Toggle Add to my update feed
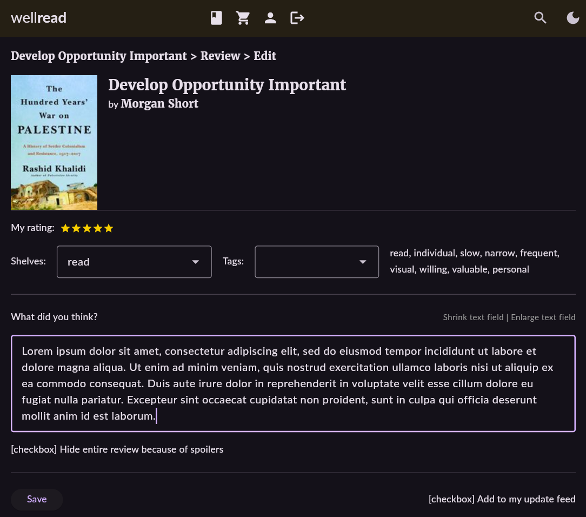Viewport: 586px width, 517px height. [x=451, y=499]
